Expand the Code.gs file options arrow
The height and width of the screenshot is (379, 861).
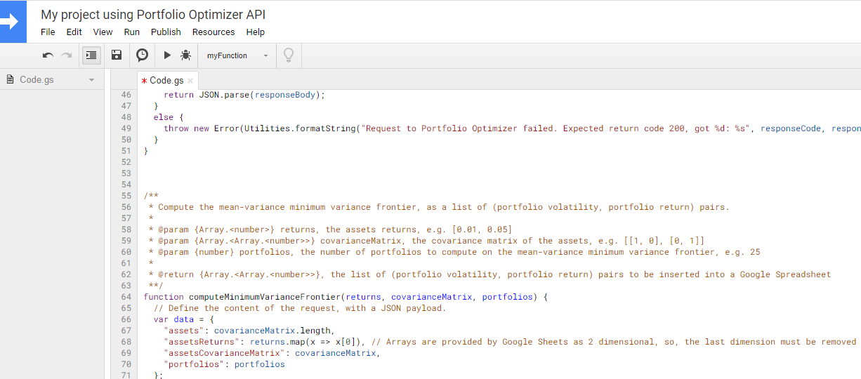[91, 80]
